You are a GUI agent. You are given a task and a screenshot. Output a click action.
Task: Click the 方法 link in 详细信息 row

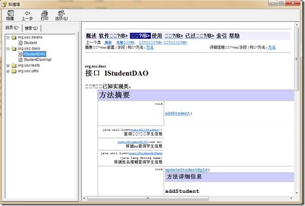tap(272, 47)
